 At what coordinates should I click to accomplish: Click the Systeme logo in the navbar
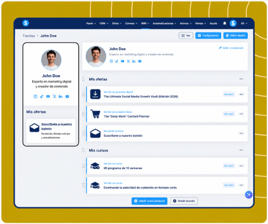(26, 23)
